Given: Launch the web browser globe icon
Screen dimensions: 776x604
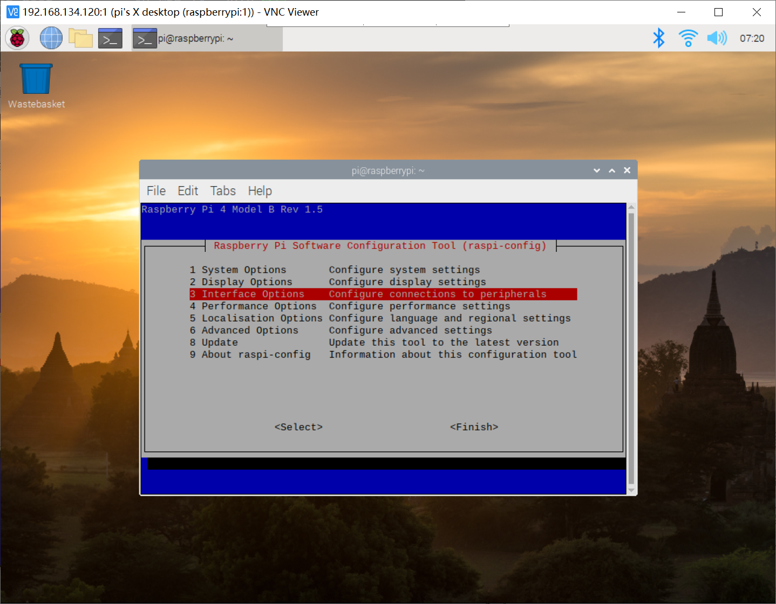Looking at the screenshot, I should point(51,38).
